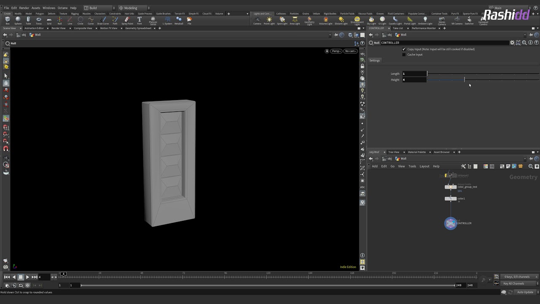
Task: Open the network editor find/search icon
Action: click(531, 166)
